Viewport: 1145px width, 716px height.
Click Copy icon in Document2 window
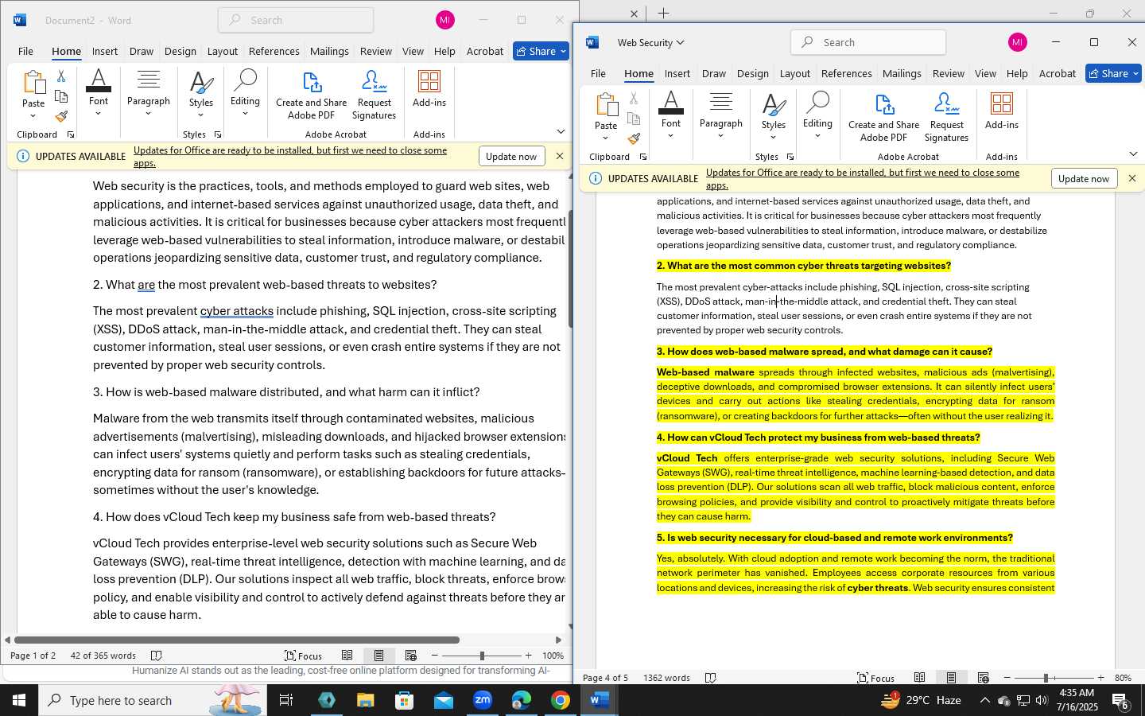61,96
